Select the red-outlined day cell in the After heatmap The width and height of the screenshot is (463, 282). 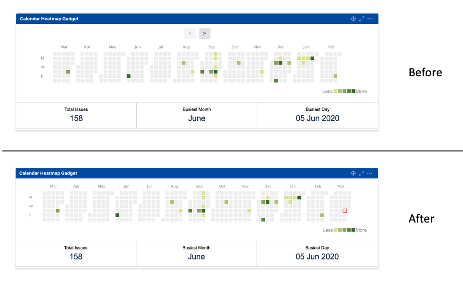point(344,211)
